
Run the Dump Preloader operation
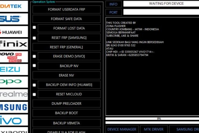(66, 104)
